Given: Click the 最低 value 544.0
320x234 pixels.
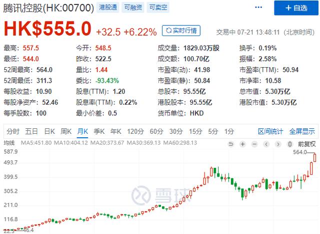Looking at the screenshot, I should (31, 59).
